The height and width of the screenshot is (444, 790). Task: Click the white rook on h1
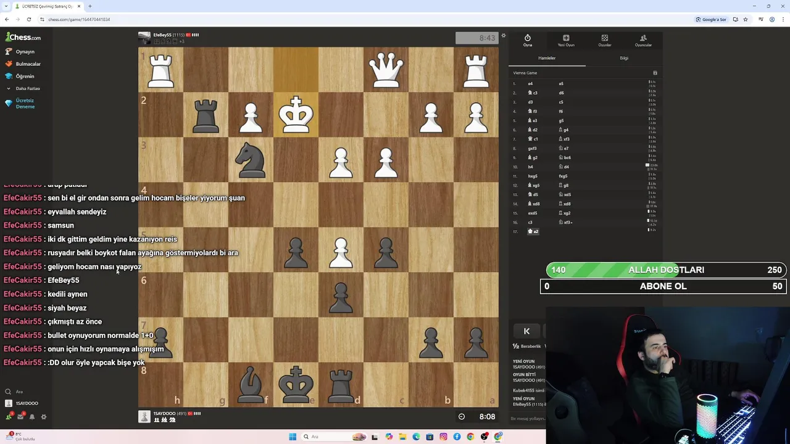click(x=161, y=70)
